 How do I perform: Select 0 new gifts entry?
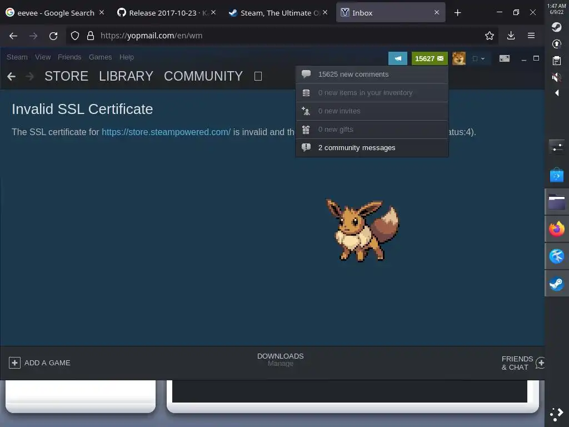pos(372,130)
